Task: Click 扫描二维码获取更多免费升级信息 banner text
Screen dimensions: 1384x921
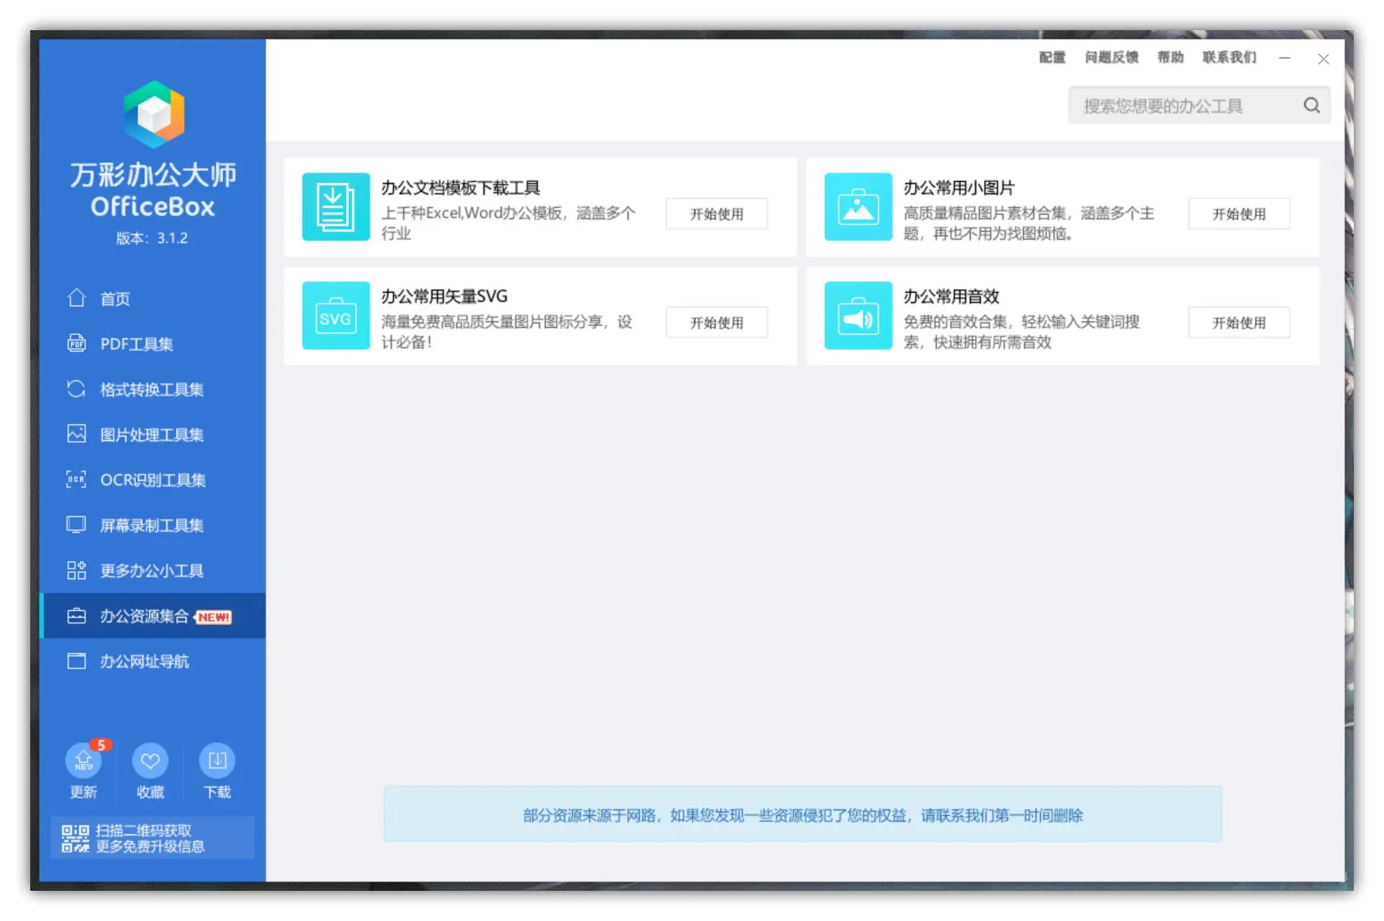Action: [x=150, y=838]
